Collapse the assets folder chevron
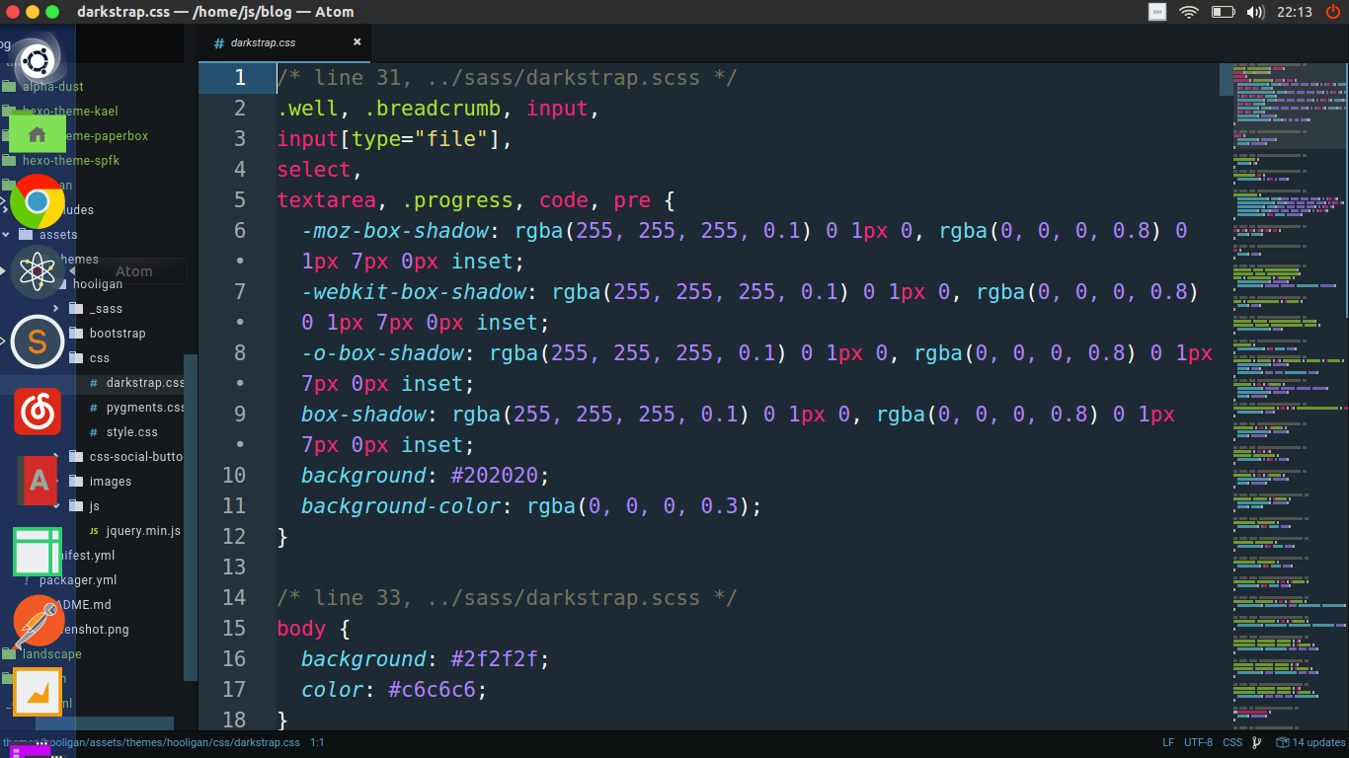The width and height of the screenshot is (1349, 758). (7, 235)
